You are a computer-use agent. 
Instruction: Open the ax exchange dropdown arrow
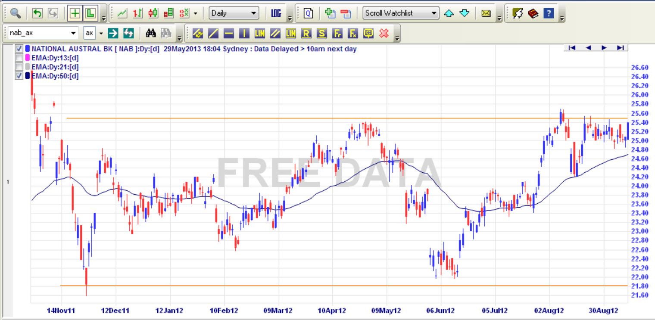tap(101, 33)
